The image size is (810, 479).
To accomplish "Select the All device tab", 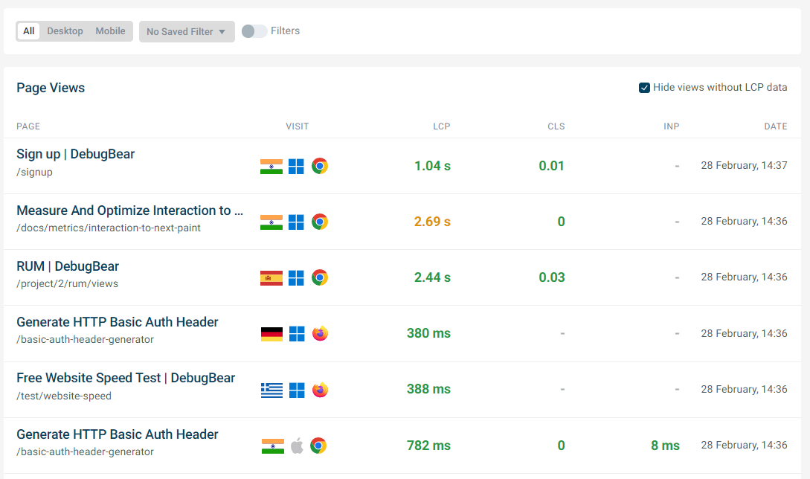I will click(28, 31).
